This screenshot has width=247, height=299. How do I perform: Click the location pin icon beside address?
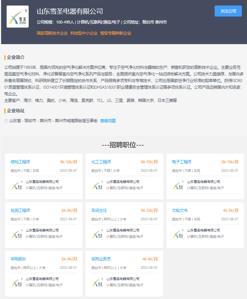click(6, 121)
